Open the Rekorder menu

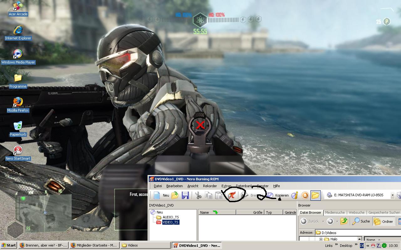point(210,186)
